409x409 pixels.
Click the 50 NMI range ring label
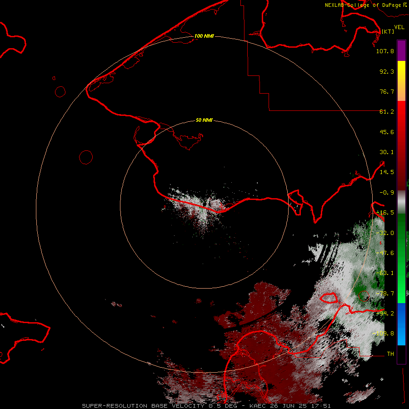(204, 120)
